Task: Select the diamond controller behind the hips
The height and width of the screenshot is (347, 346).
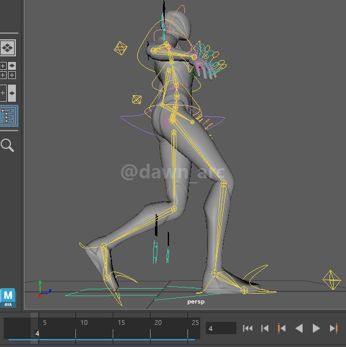Action: tap(137, 99)
